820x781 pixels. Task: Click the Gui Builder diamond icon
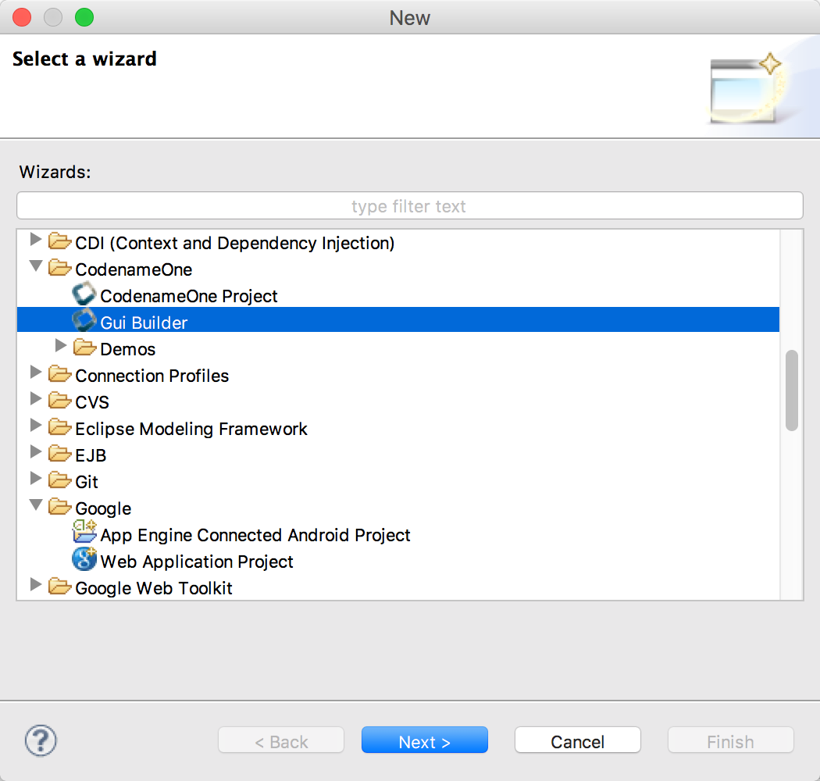coord(84,321)
